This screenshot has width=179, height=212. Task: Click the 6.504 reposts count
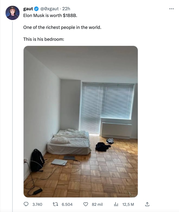tap(67, 204)
